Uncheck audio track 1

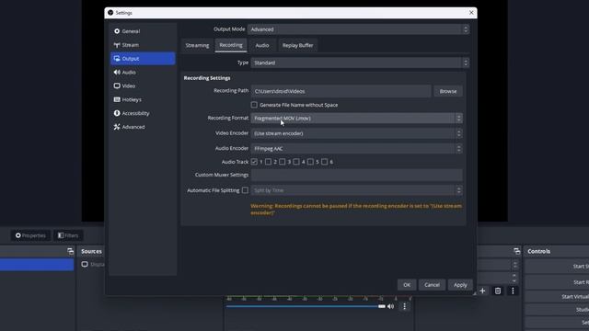[254, 162]
